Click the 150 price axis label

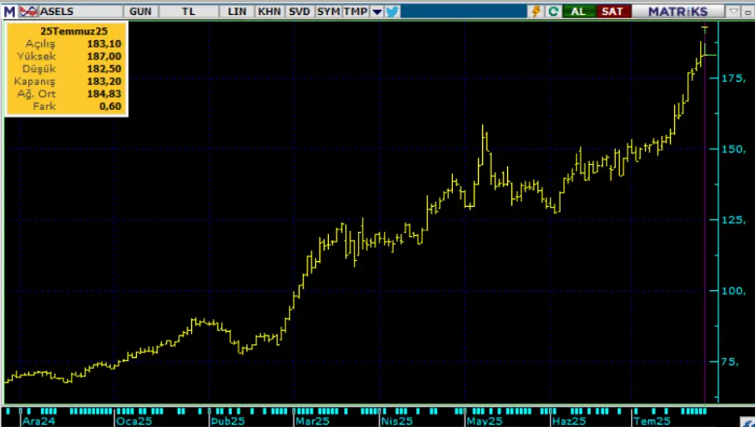click(x=734, y=149)
